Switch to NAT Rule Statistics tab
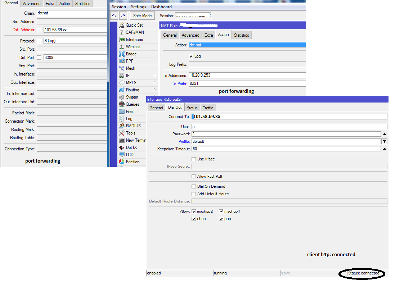Screen dimensions: 413x282 click(x=242, y=35)
